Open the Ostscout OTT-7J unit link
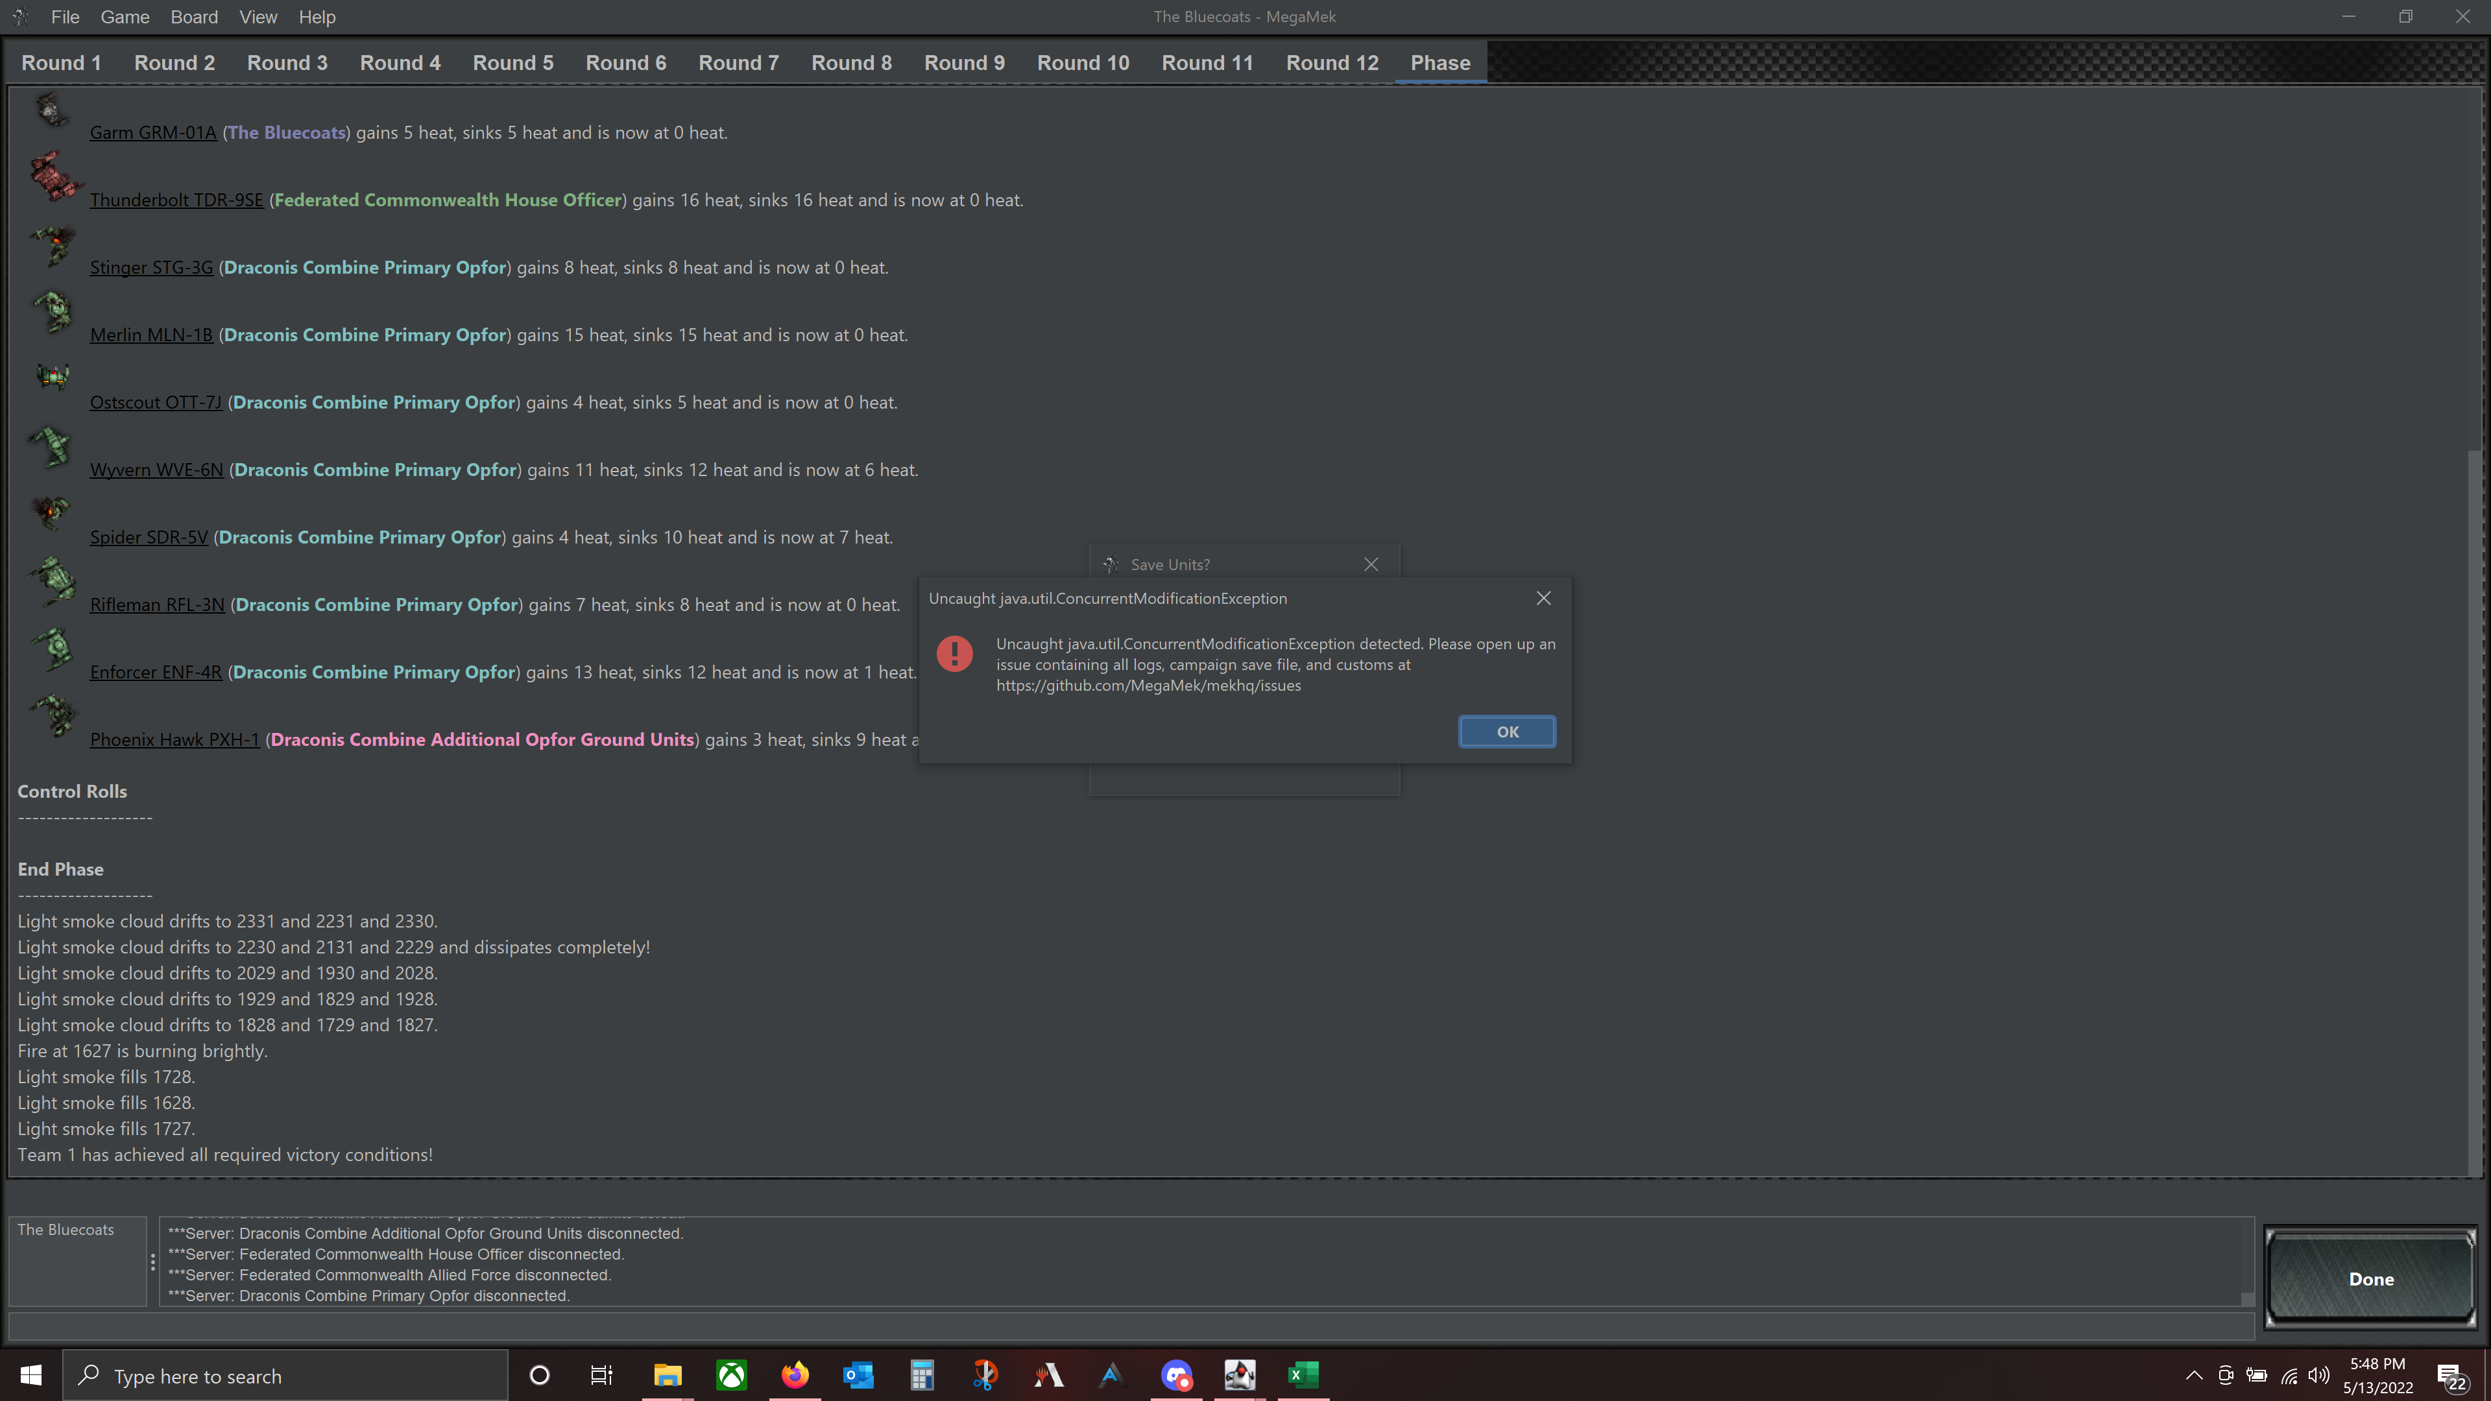 point(156,402)
